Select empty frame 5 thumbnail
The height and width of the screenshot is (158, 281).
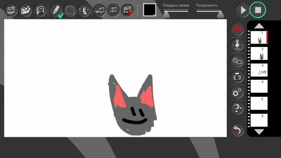(259, 104)
